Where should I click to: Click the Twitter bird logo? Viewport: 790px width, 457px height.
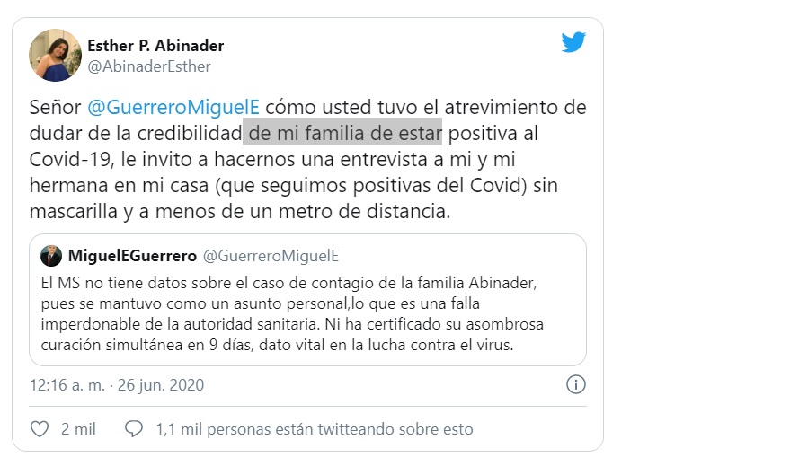pyautogui.click(x=573, y=42)
